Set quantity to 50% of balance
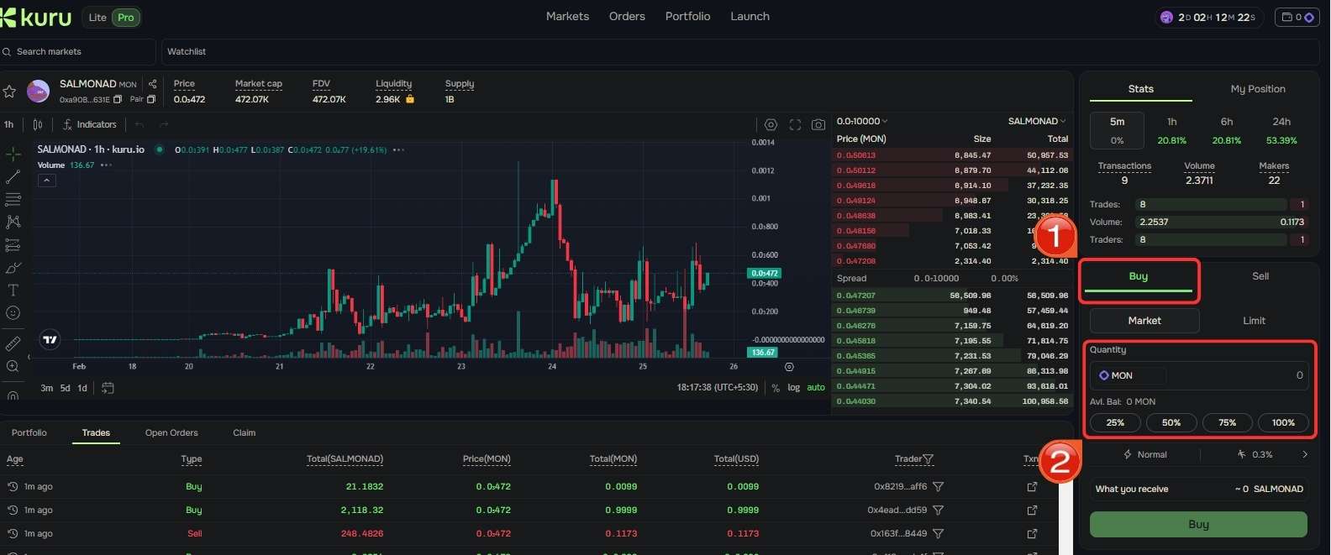 1171,422
